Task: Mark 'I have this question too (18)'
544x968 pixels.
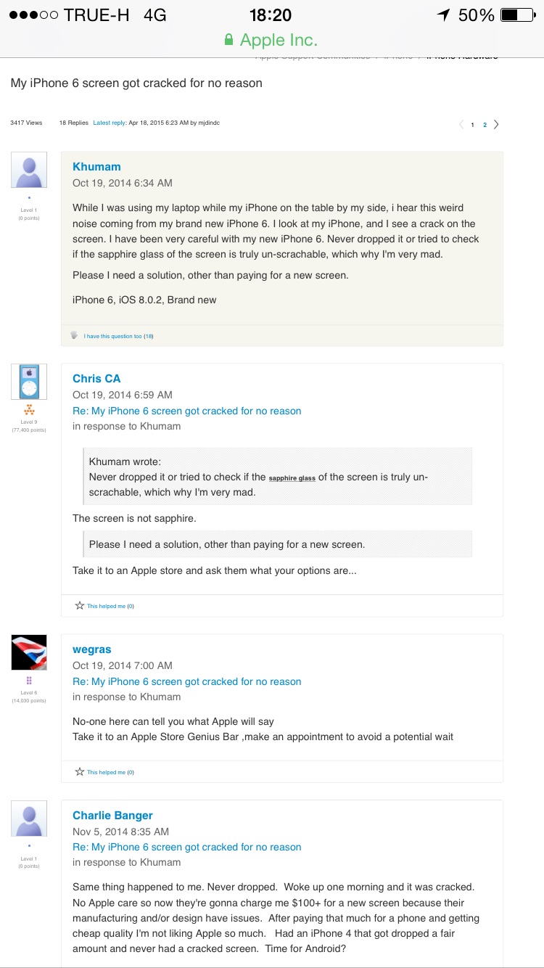Action: pos(118,336)
